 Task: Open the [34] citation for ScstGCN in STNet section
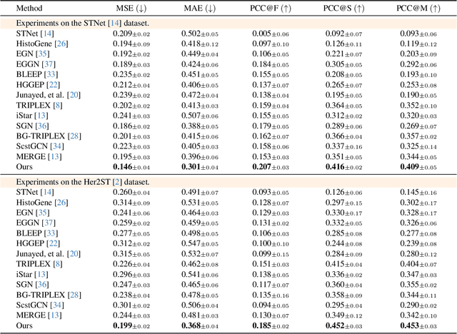57,146
